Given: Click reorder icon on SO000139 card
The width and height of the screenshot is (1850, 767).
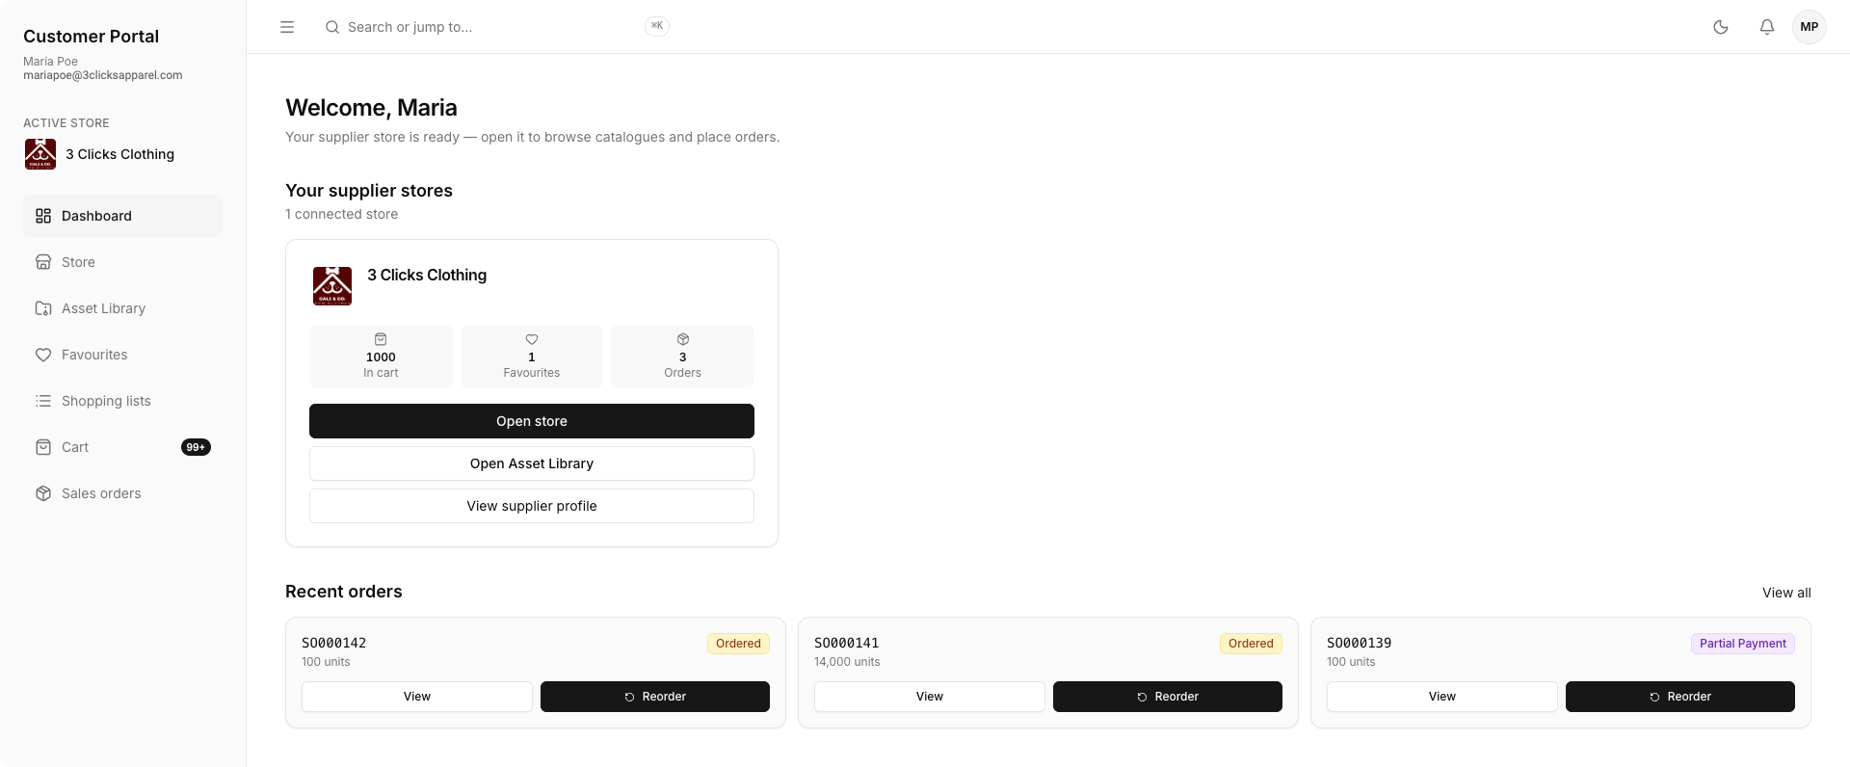Looking at the screenshot, I should [1654, 697].
